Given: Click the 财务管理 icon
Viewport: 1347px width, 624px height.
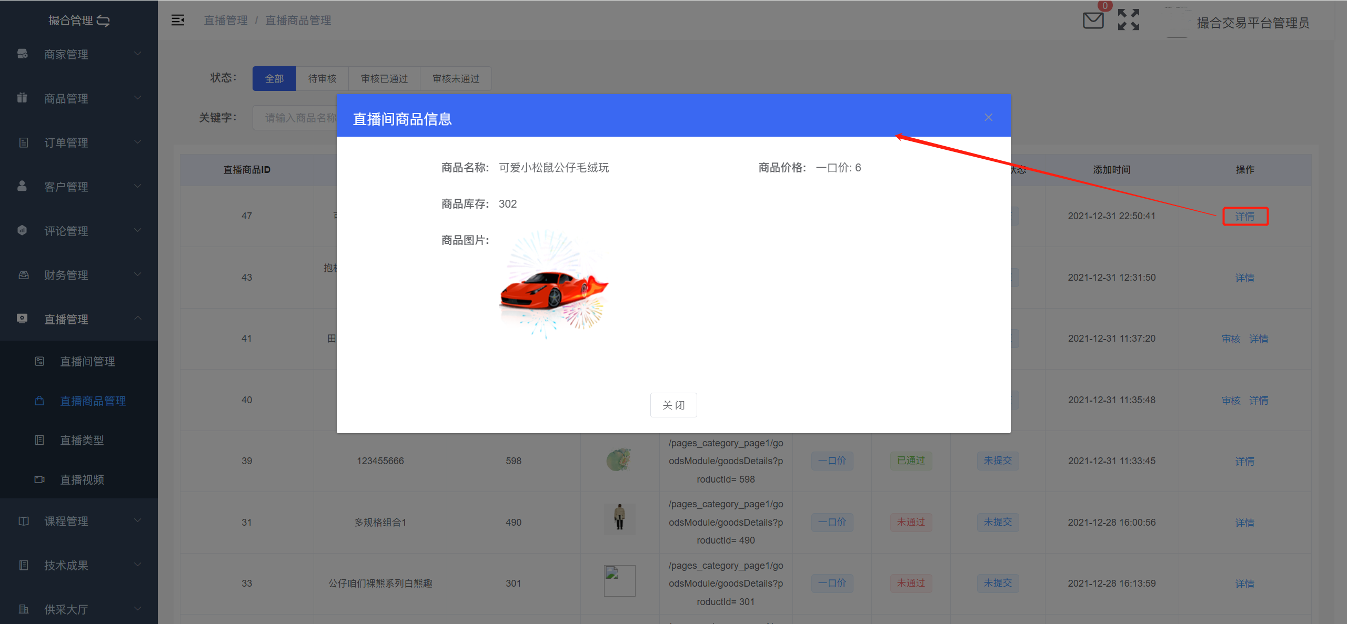Looking at the screenshot, I should (23, 275).
